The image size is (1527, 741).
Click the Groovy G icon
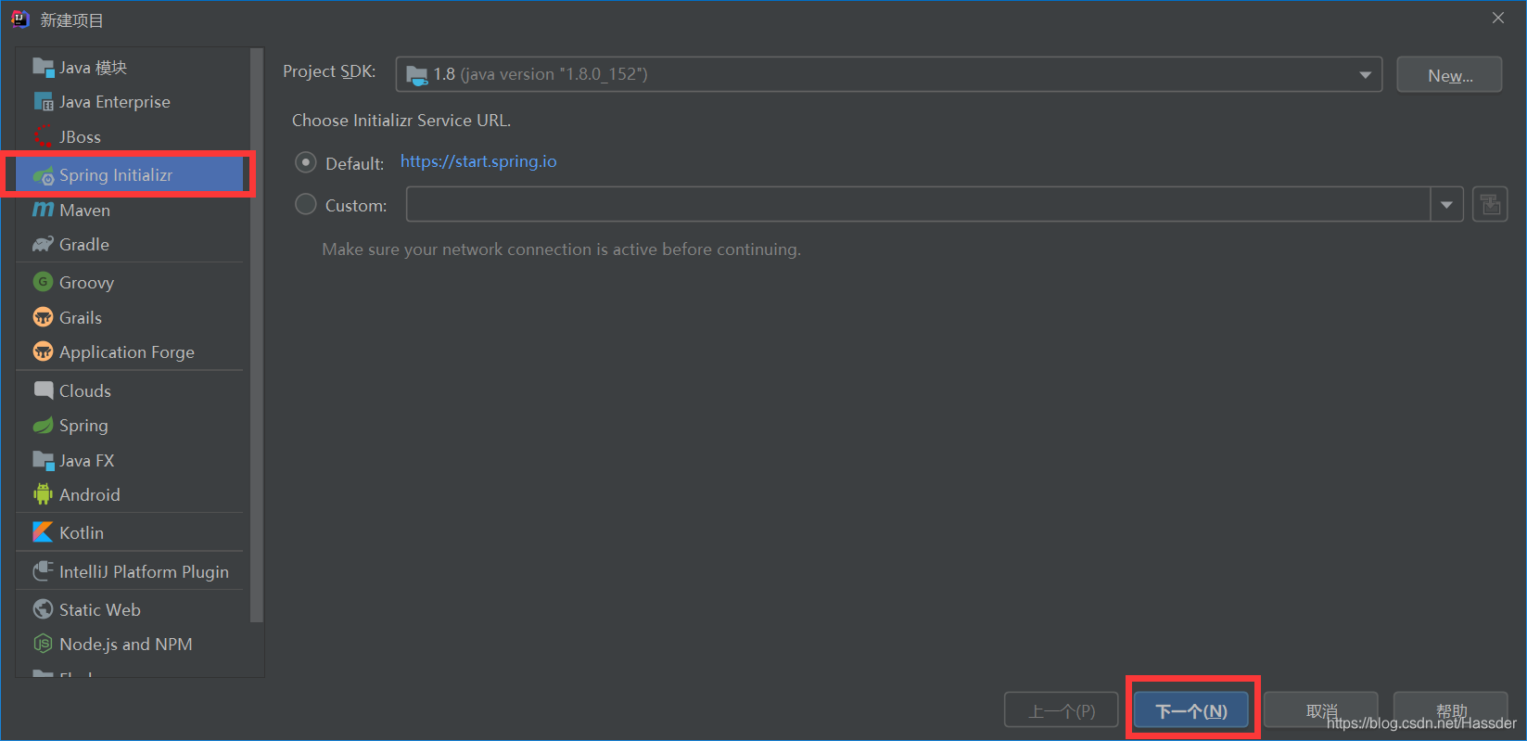coord(43,282)
